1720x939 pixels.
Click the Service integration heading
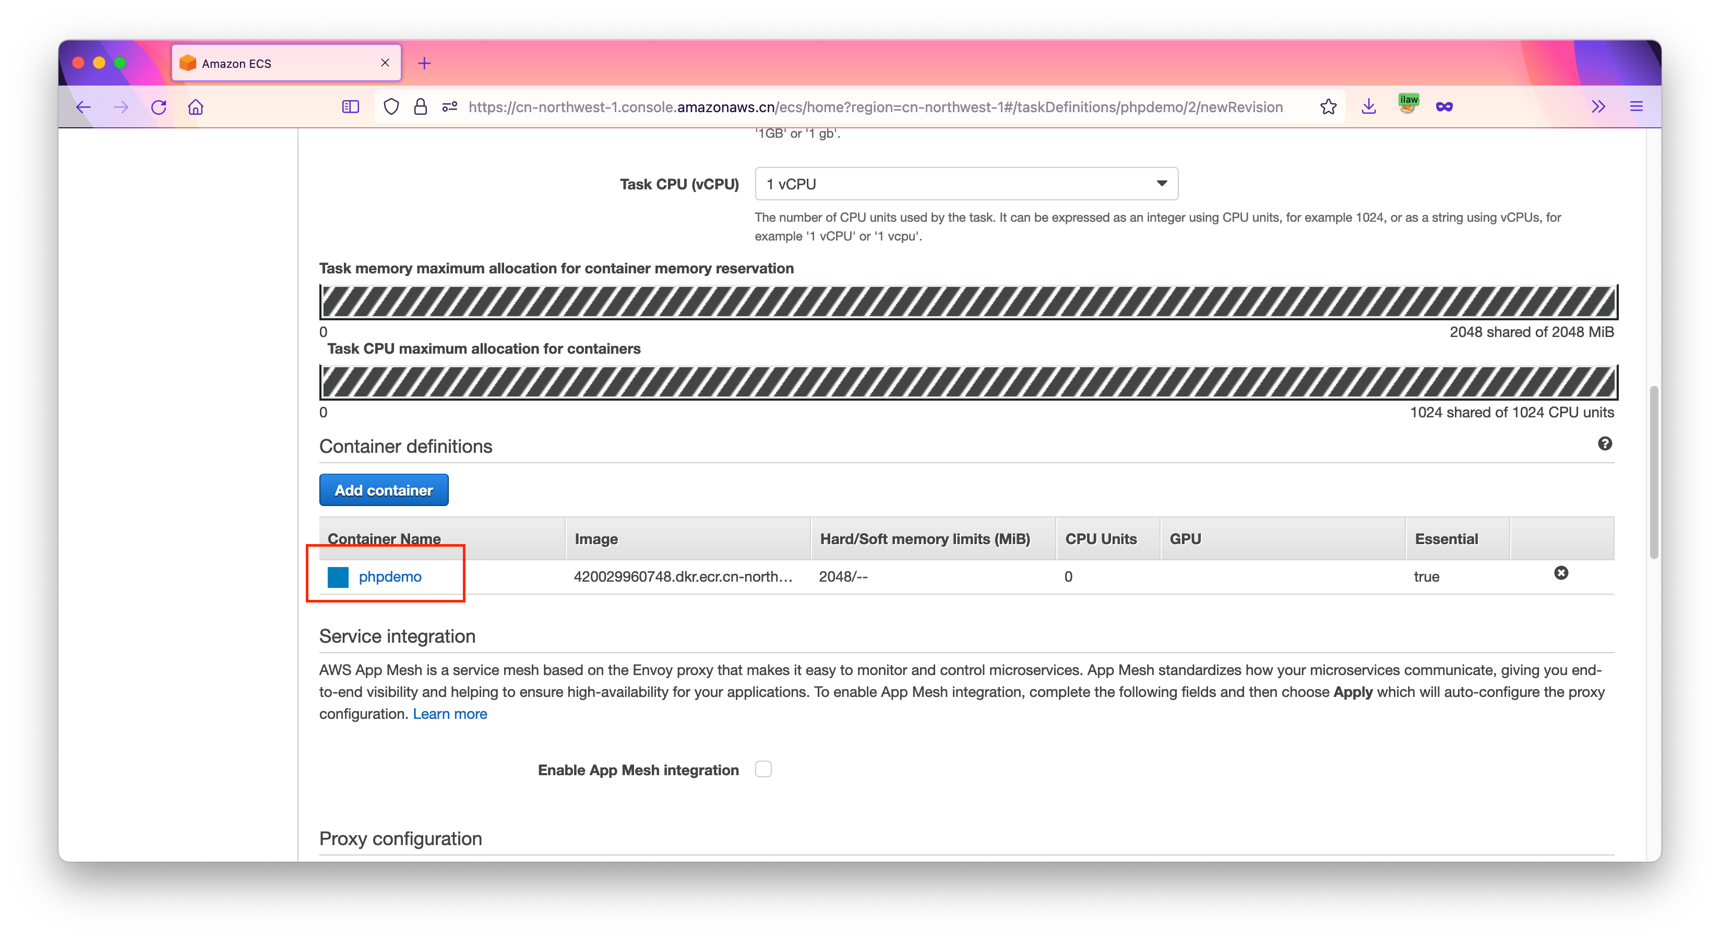tap(397, 636)
